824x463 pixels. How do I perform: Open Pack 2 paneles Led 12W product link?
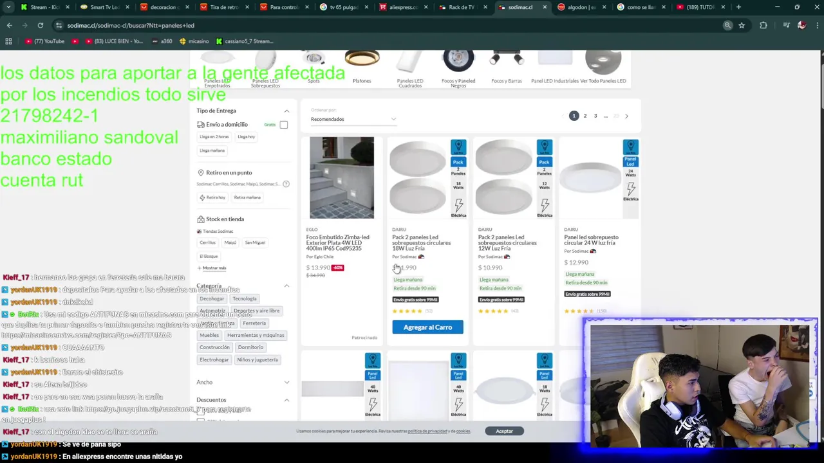507,243
